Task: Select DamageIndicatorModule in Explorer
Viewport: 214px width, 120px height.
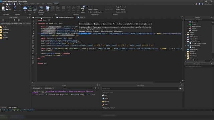Action: tap(199, 43)
